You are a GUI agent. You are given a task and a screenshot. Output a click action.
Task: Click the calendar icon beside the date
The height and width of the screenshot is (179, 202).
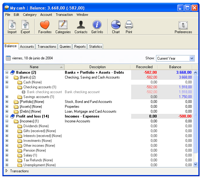pos(8,58)
